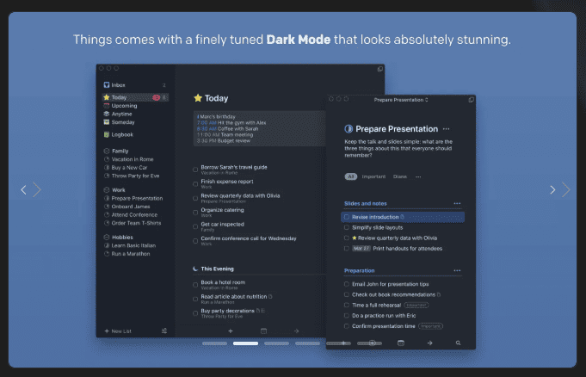Check off Organize catering

click(x=195, y=212)
